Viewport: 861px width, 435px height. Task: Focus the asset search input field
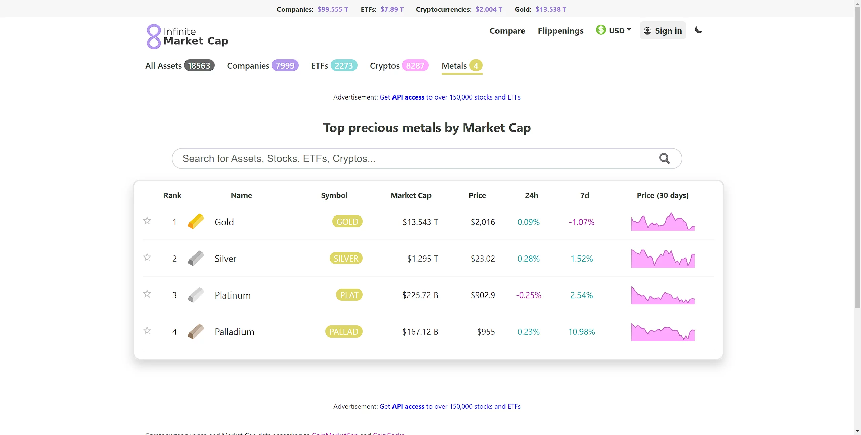[x=404, y=158]
